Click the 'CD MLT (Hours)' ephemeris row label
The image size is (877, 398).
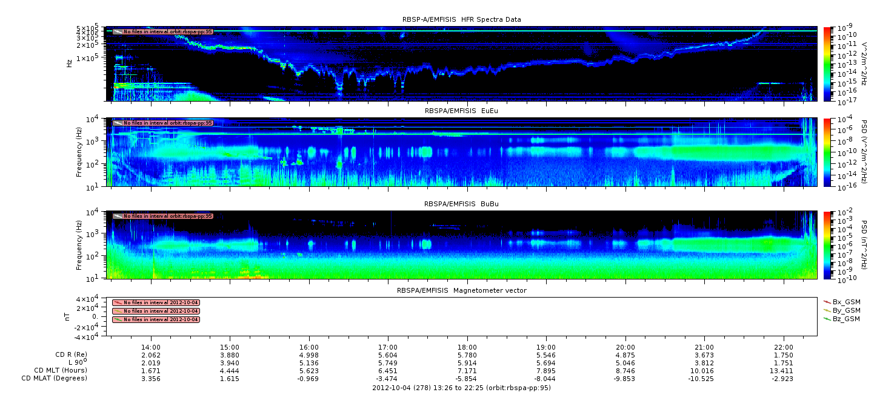pyautogui.click(x=60, y=370)
